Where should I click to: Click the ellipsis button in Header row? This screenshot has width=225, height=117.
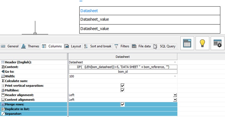coord(175,62)
